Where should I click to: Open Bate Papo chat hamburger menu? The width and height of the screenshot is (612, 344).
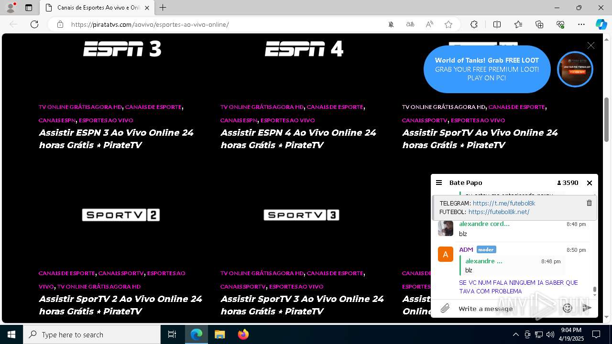coord(439,183)
